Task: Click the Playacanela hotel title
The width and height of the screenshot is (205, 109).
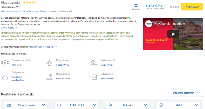Action: tap(10, 3)
